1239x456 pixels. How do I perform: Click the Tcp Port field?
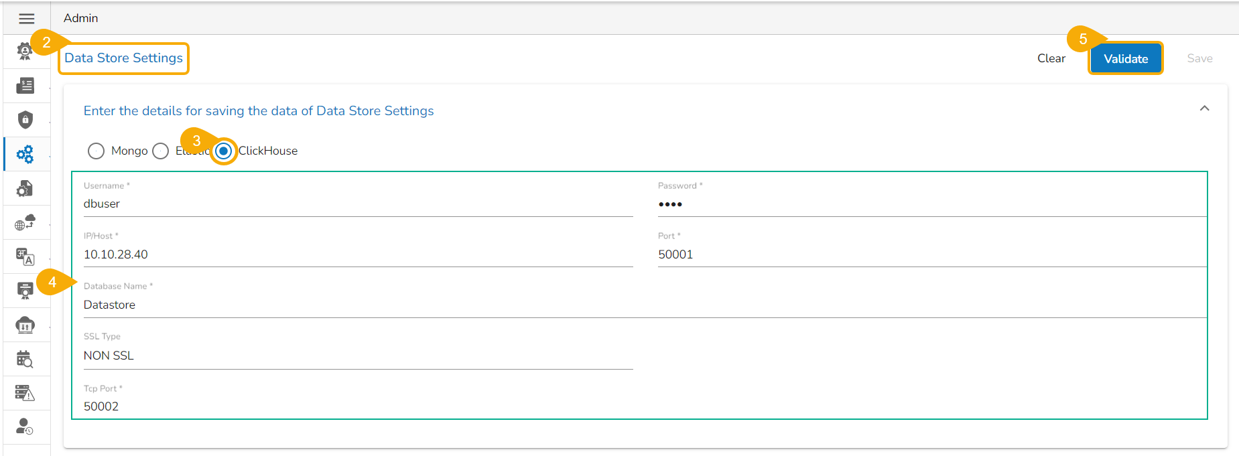click(x=358, y=406)
